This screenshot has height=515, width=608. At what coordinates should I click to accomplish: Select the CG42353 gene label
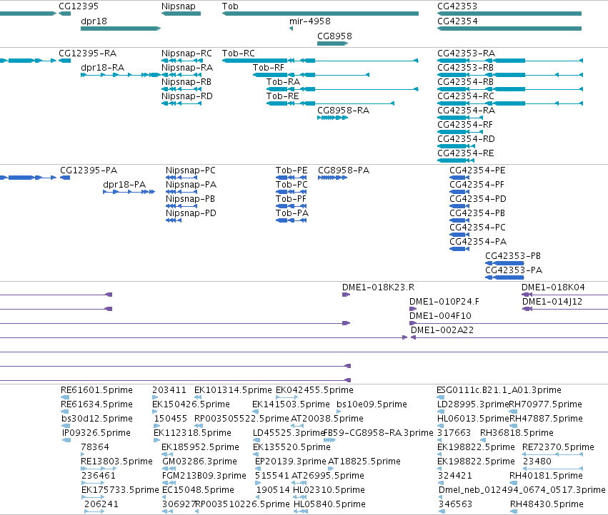(x=457, y=6)
